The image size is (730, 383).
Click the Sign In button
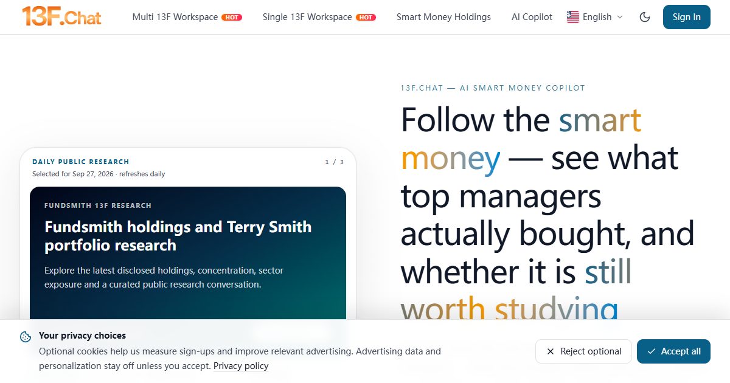click(687, 17)
